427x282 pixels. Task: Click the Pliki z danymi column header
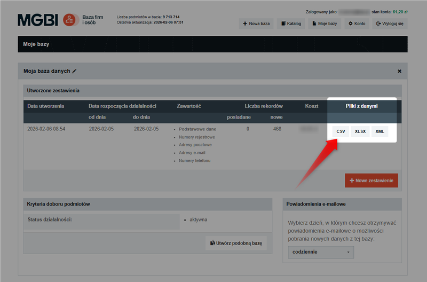click(361, 106)
